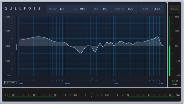Click the 24dB gain scale label
The image size is (184, 104).
177,17
